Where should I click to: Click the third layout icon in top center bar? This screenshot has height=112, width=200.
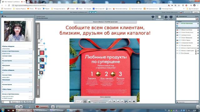95,12
